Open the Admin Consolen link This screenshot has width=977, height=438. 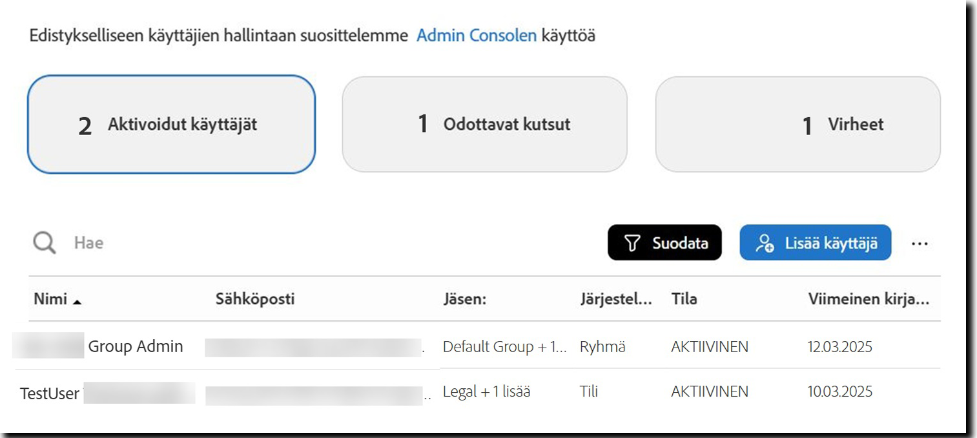point(477,36)
